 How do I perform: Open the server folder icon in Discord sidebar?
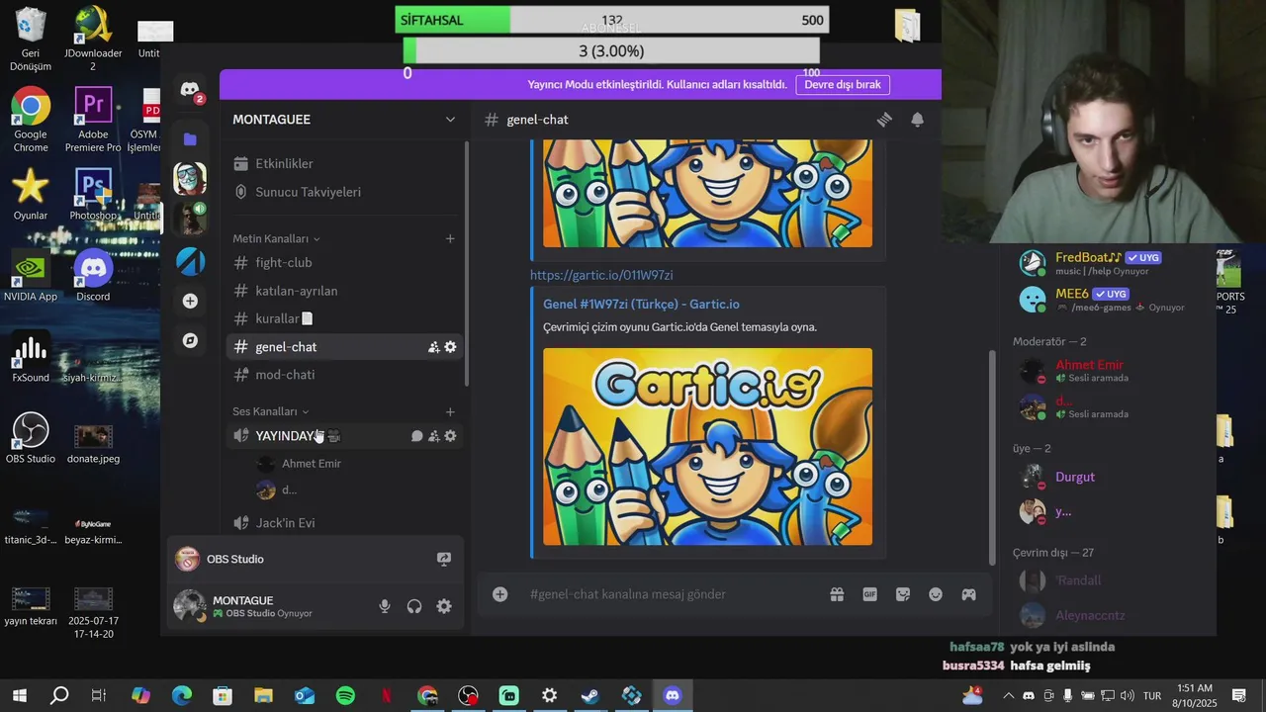point(190,139)
